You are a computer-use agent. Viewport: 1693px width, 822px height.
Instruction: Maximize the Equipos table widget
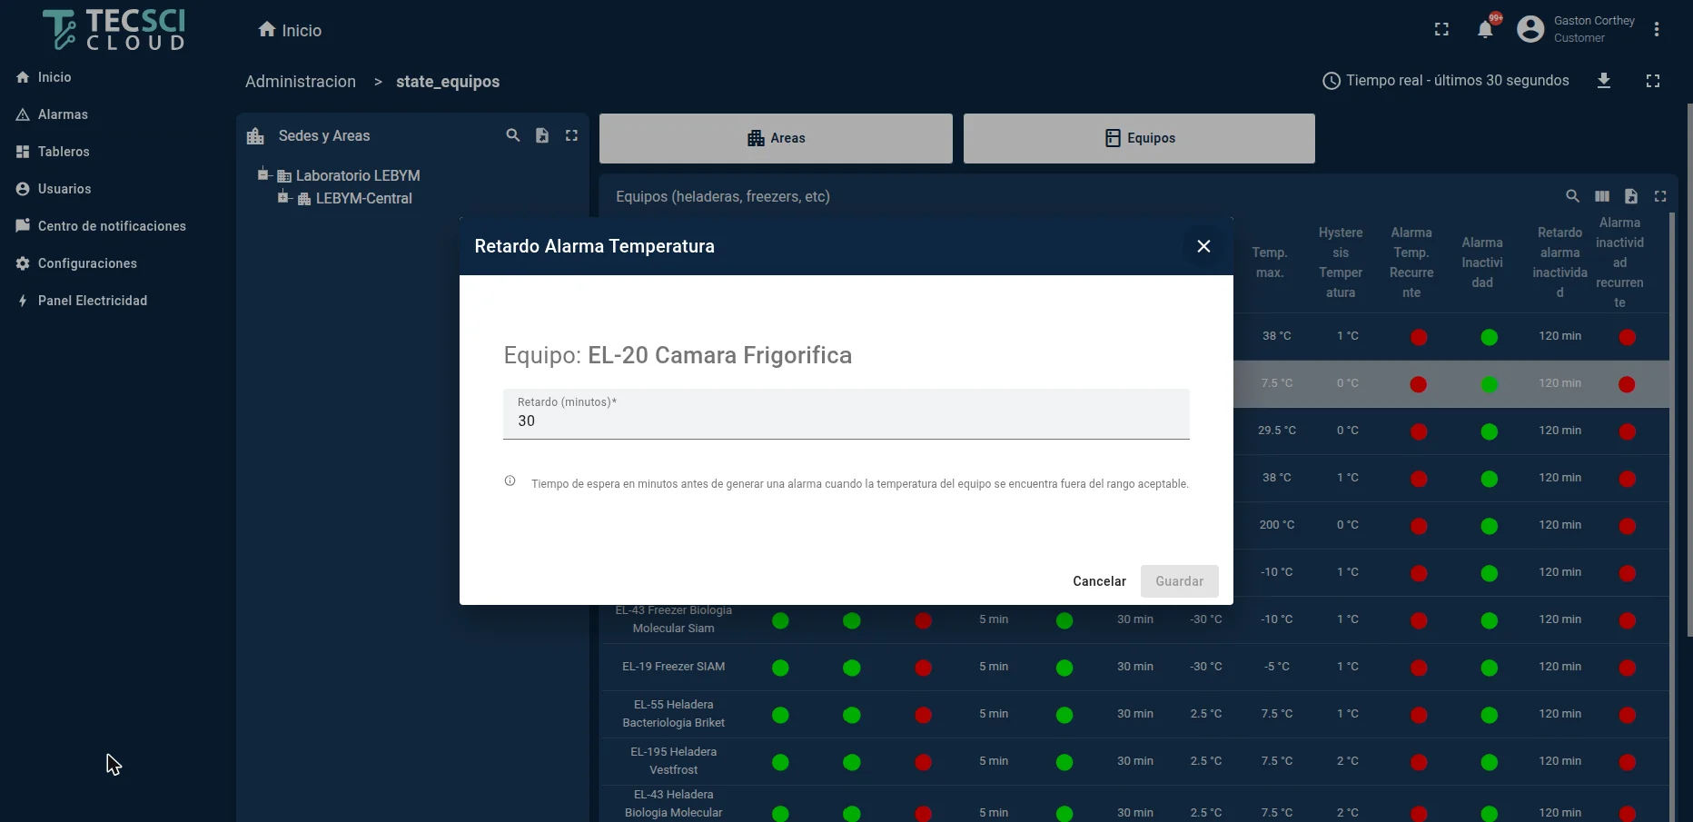pyautogui.click(x=1660, y=196)
